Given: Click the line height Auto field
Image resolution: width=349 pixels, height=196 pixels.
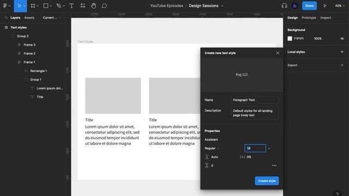Looking at the screenshot, I should coord(214,157).
